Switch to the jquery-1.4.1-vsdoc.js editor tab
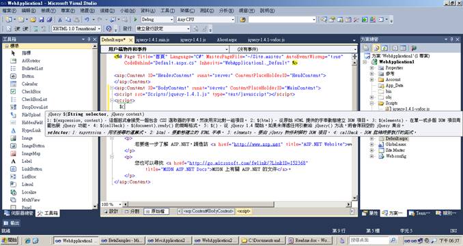The height and width of the screenshot is (246, 463). pos(266,40)
